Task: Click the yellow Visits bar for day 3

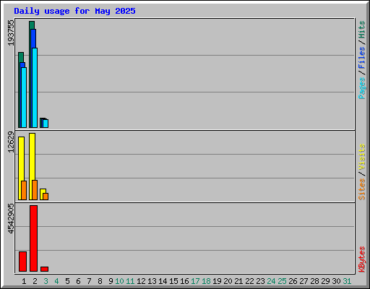Action: [42, 194]
